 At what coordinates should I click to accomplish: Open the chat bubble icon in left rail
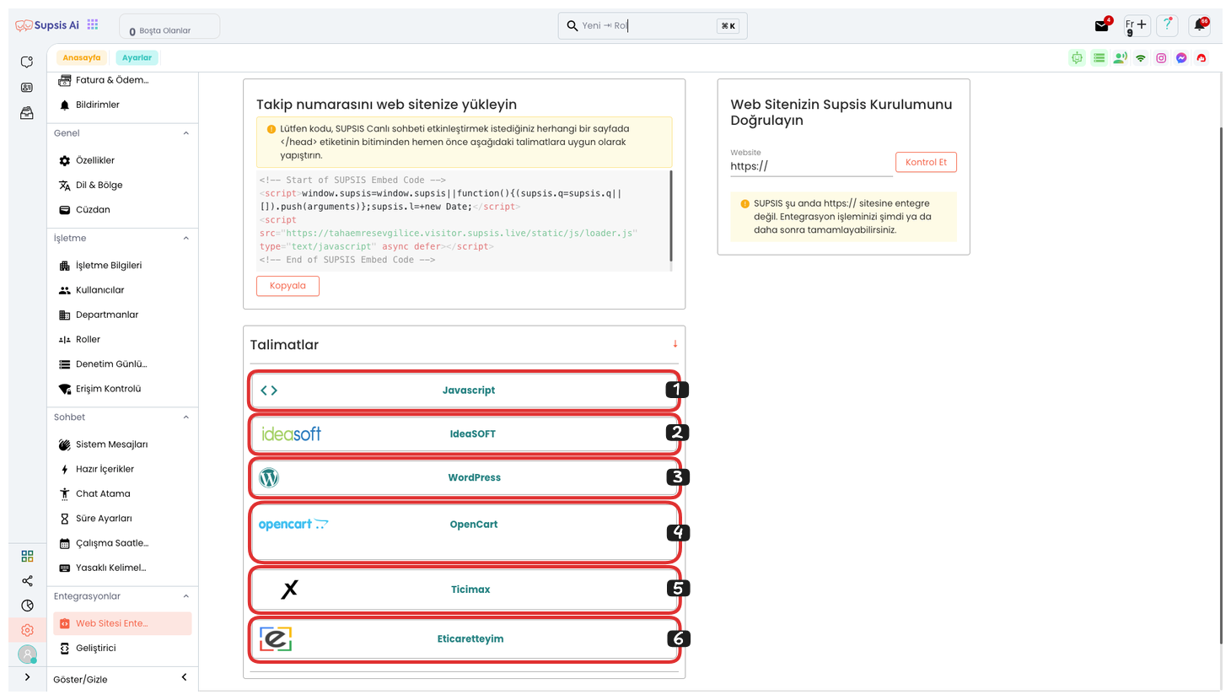point(27,62)
